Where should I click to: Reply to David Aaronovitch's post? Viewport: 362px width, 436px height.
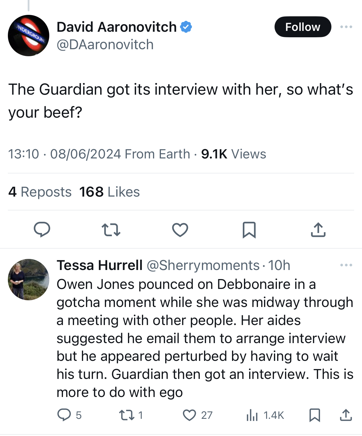(x=42, y=230)
